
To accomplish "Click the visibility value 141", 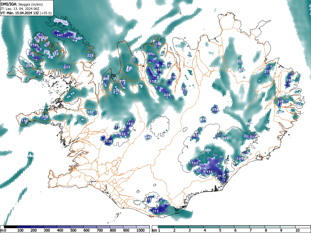I will click(60, 35).
